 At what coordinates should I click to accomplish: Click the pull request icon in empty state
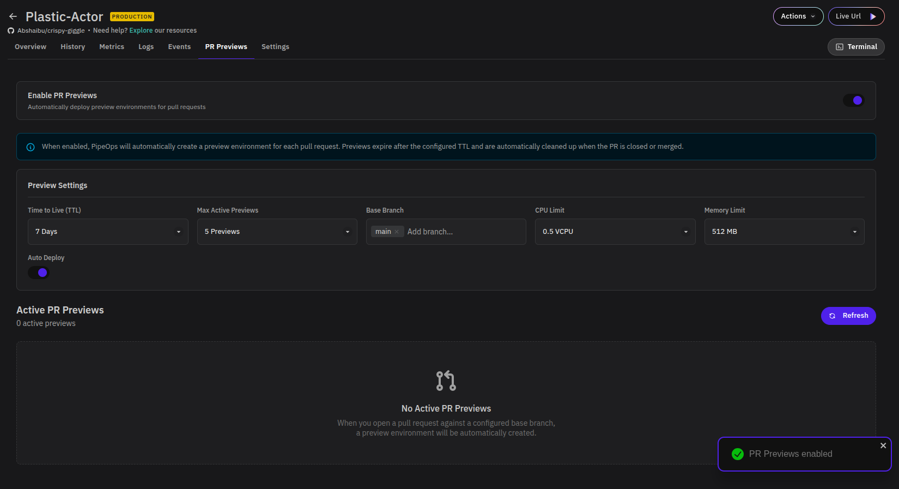click(446, 381)
